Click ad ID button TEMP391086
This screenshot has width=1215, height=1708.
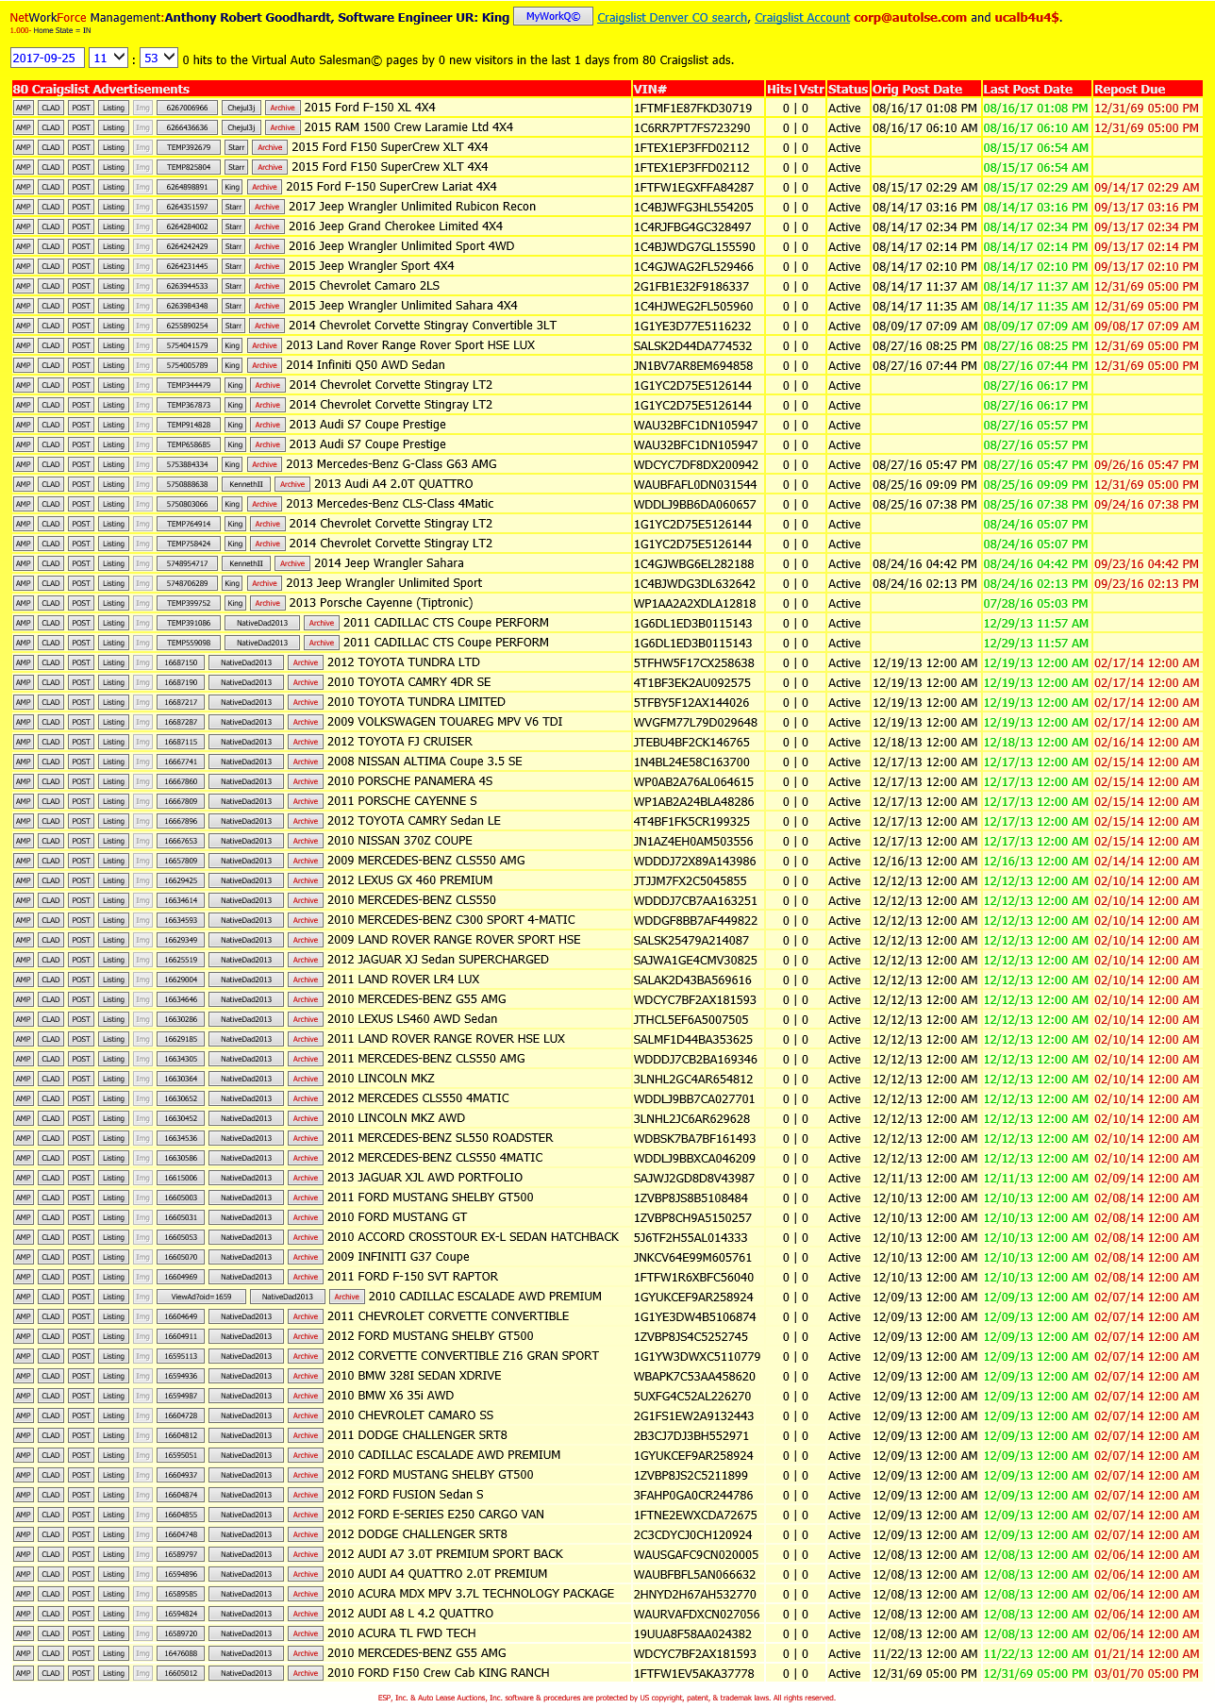tap(189, 623)
